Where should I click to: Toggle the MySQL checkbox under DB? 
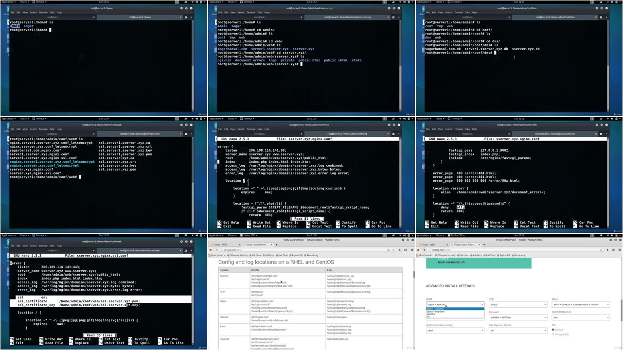(x=553, y=330)
